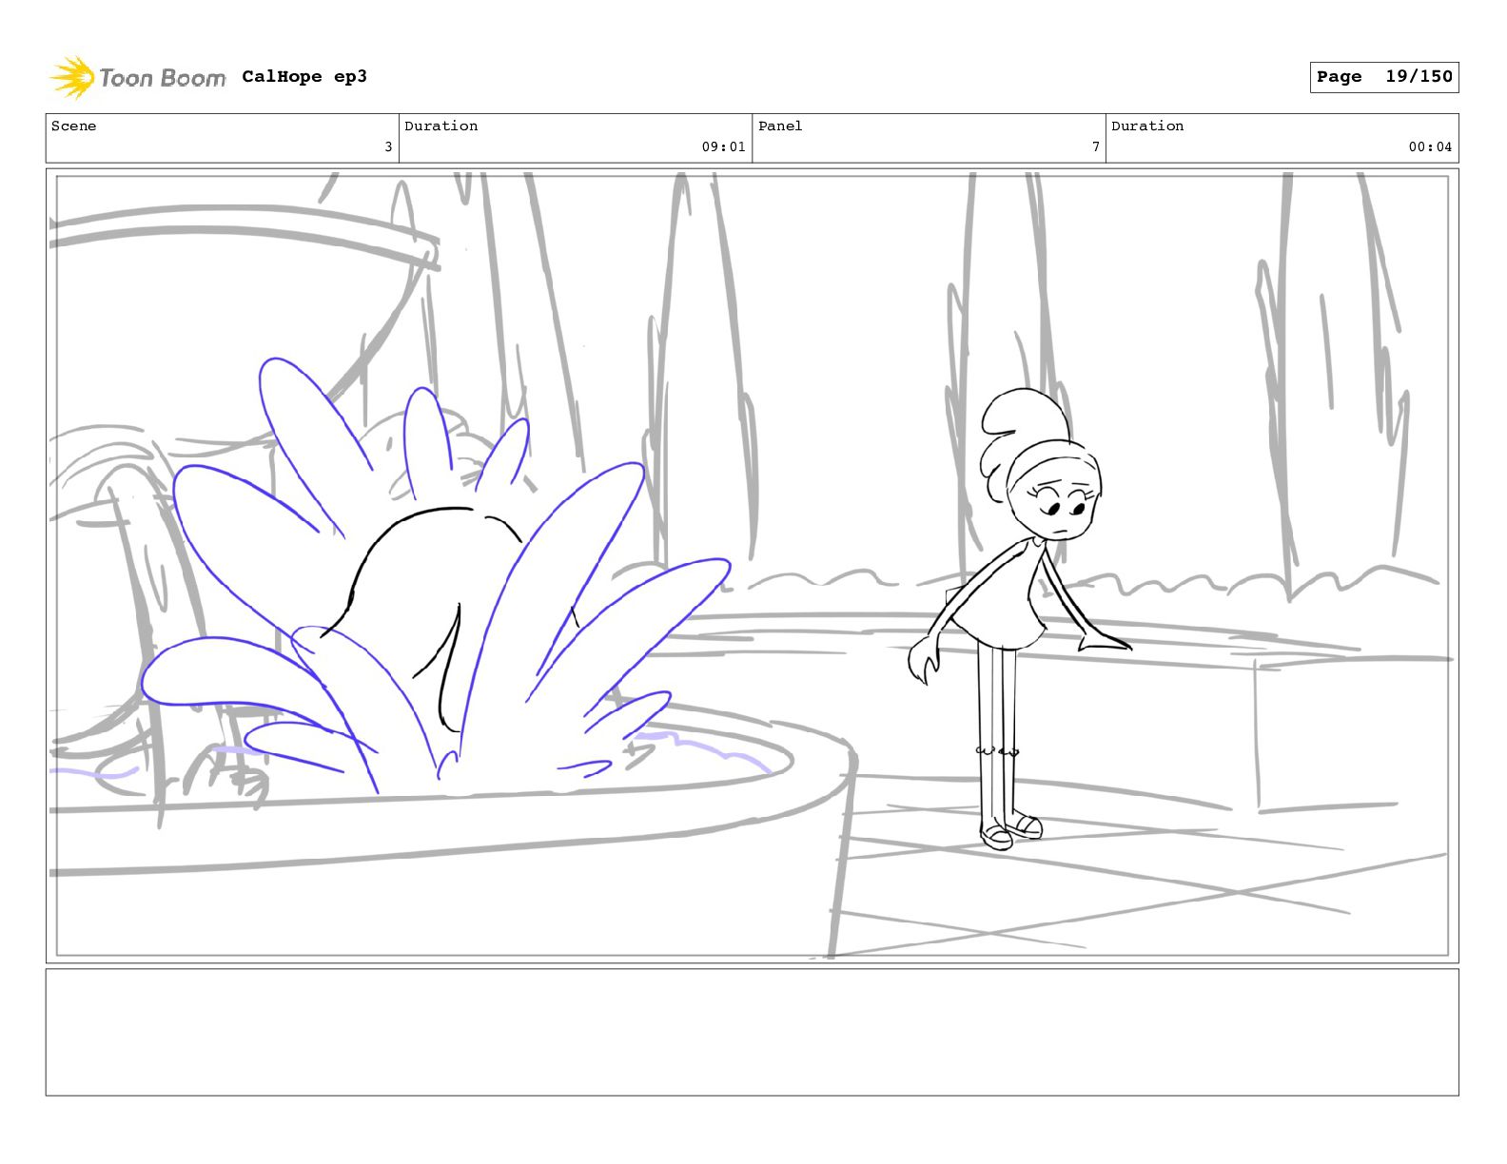Select the panel number 7 value
Screen dimensions: 1507x1164
(1096, 146)
